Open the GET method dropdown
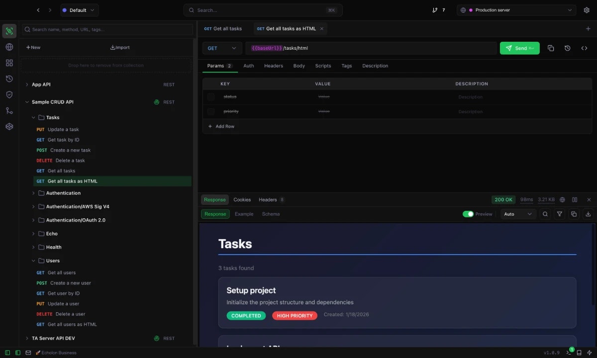 [222, 48]
